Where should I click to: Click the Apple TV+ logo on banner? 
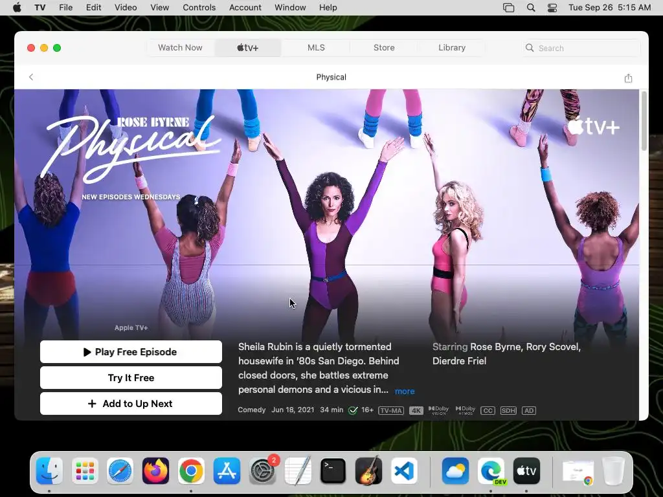pyautogui.click(x=593, y=126)
